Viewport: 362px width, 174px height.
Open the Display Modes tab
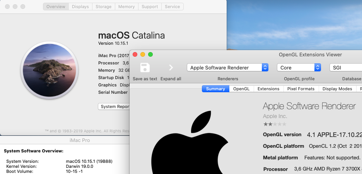[x=337, y=89]
